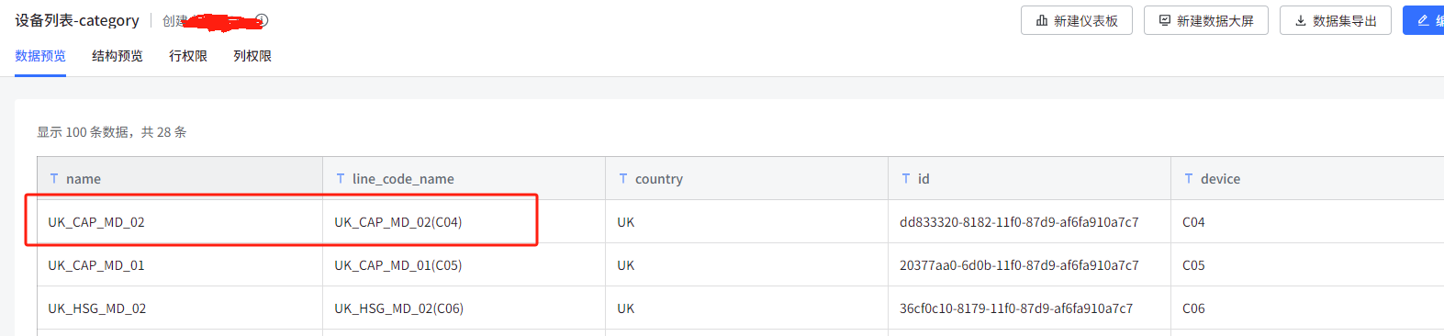Click the dataset title 设备列表-category
This screenshot has height=336, width=1444.
pyautogui.click(x=77, y=20)
